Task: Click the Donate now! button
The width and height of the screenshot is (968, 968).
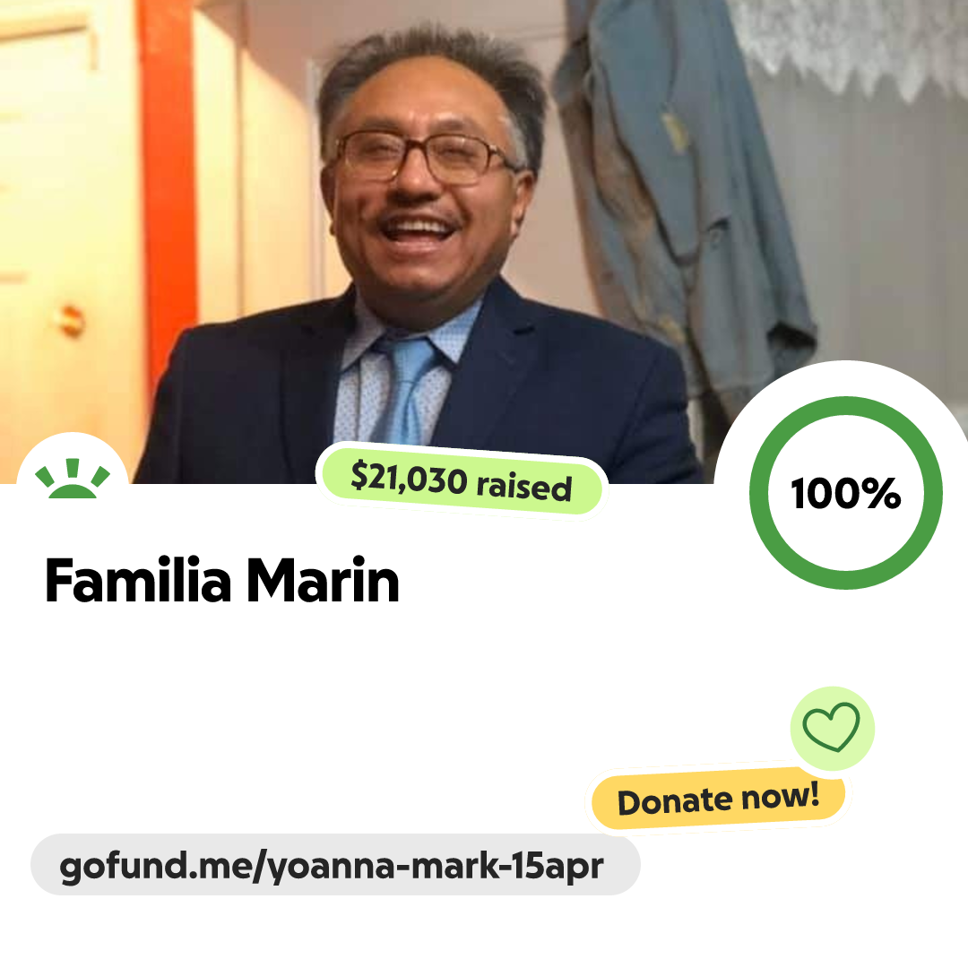Action: [719, 799]
